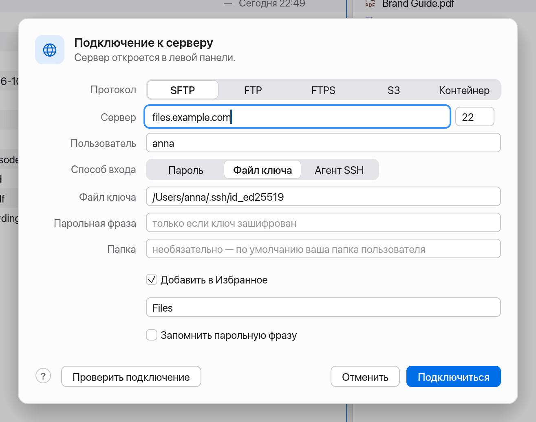
Task: Switch protocol to FTPS
Action: pyautogui.click(x=323, y=90)
